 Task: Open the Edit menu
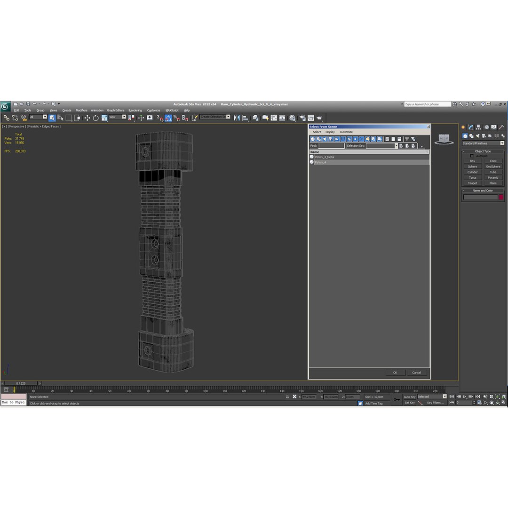(16, 111)
